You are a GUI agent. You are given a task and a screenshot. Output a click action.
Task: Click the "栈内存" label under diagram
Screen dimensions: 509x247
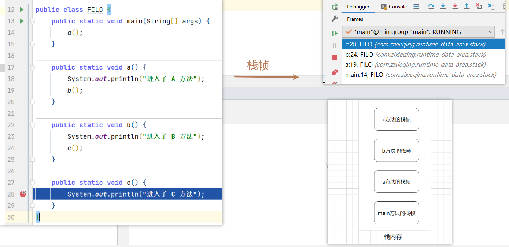[393, 237]
